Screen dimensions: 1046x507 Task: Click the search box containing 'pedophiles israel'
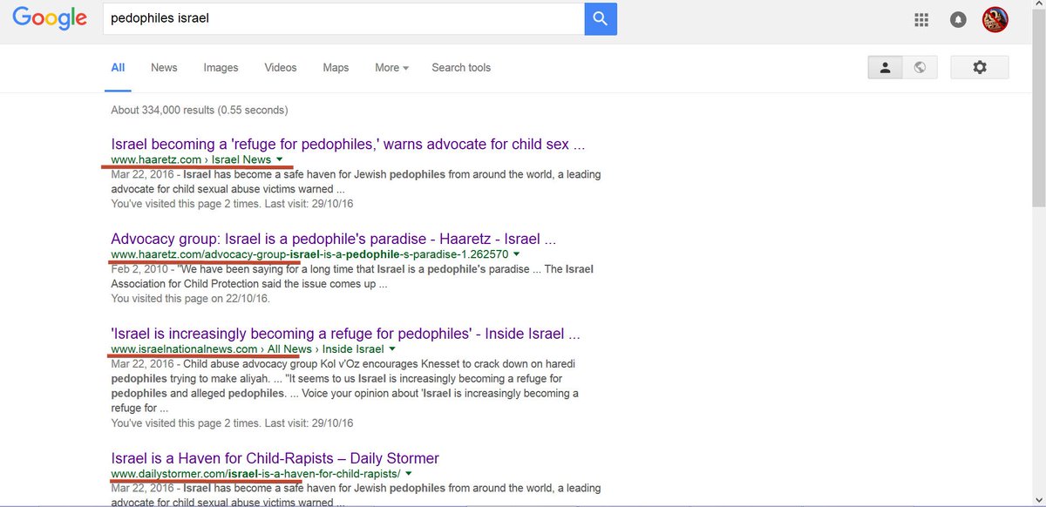[x=343, y=18]
